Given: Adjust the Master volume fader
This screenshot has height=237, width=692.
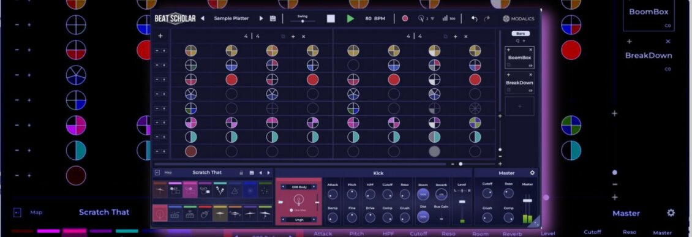Looking at the screenshot, I should (527, 201).
